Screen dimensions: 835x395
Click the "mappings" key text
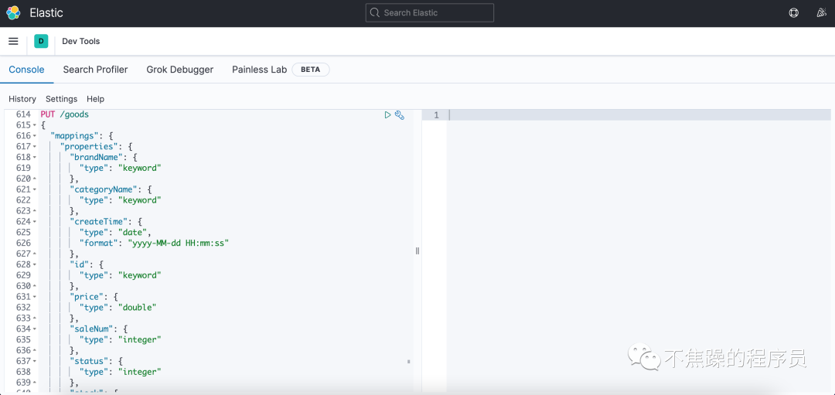tap(74, 136)
